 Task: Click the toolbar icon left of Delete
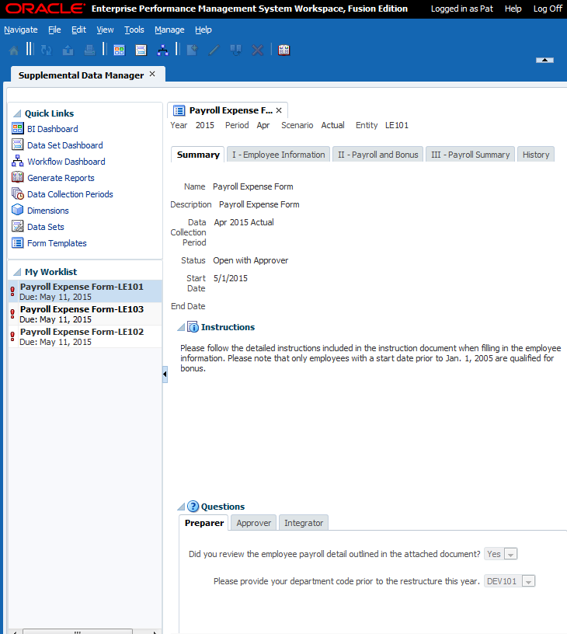(x=235, y=51)
